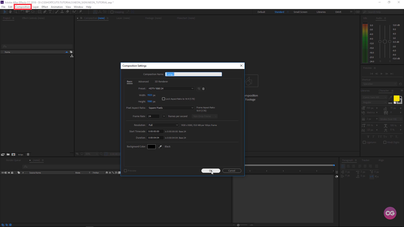Check the Preview box in Composition Settings
The height and width of the screenshot is (227, 404).
[x=125, y=171]
